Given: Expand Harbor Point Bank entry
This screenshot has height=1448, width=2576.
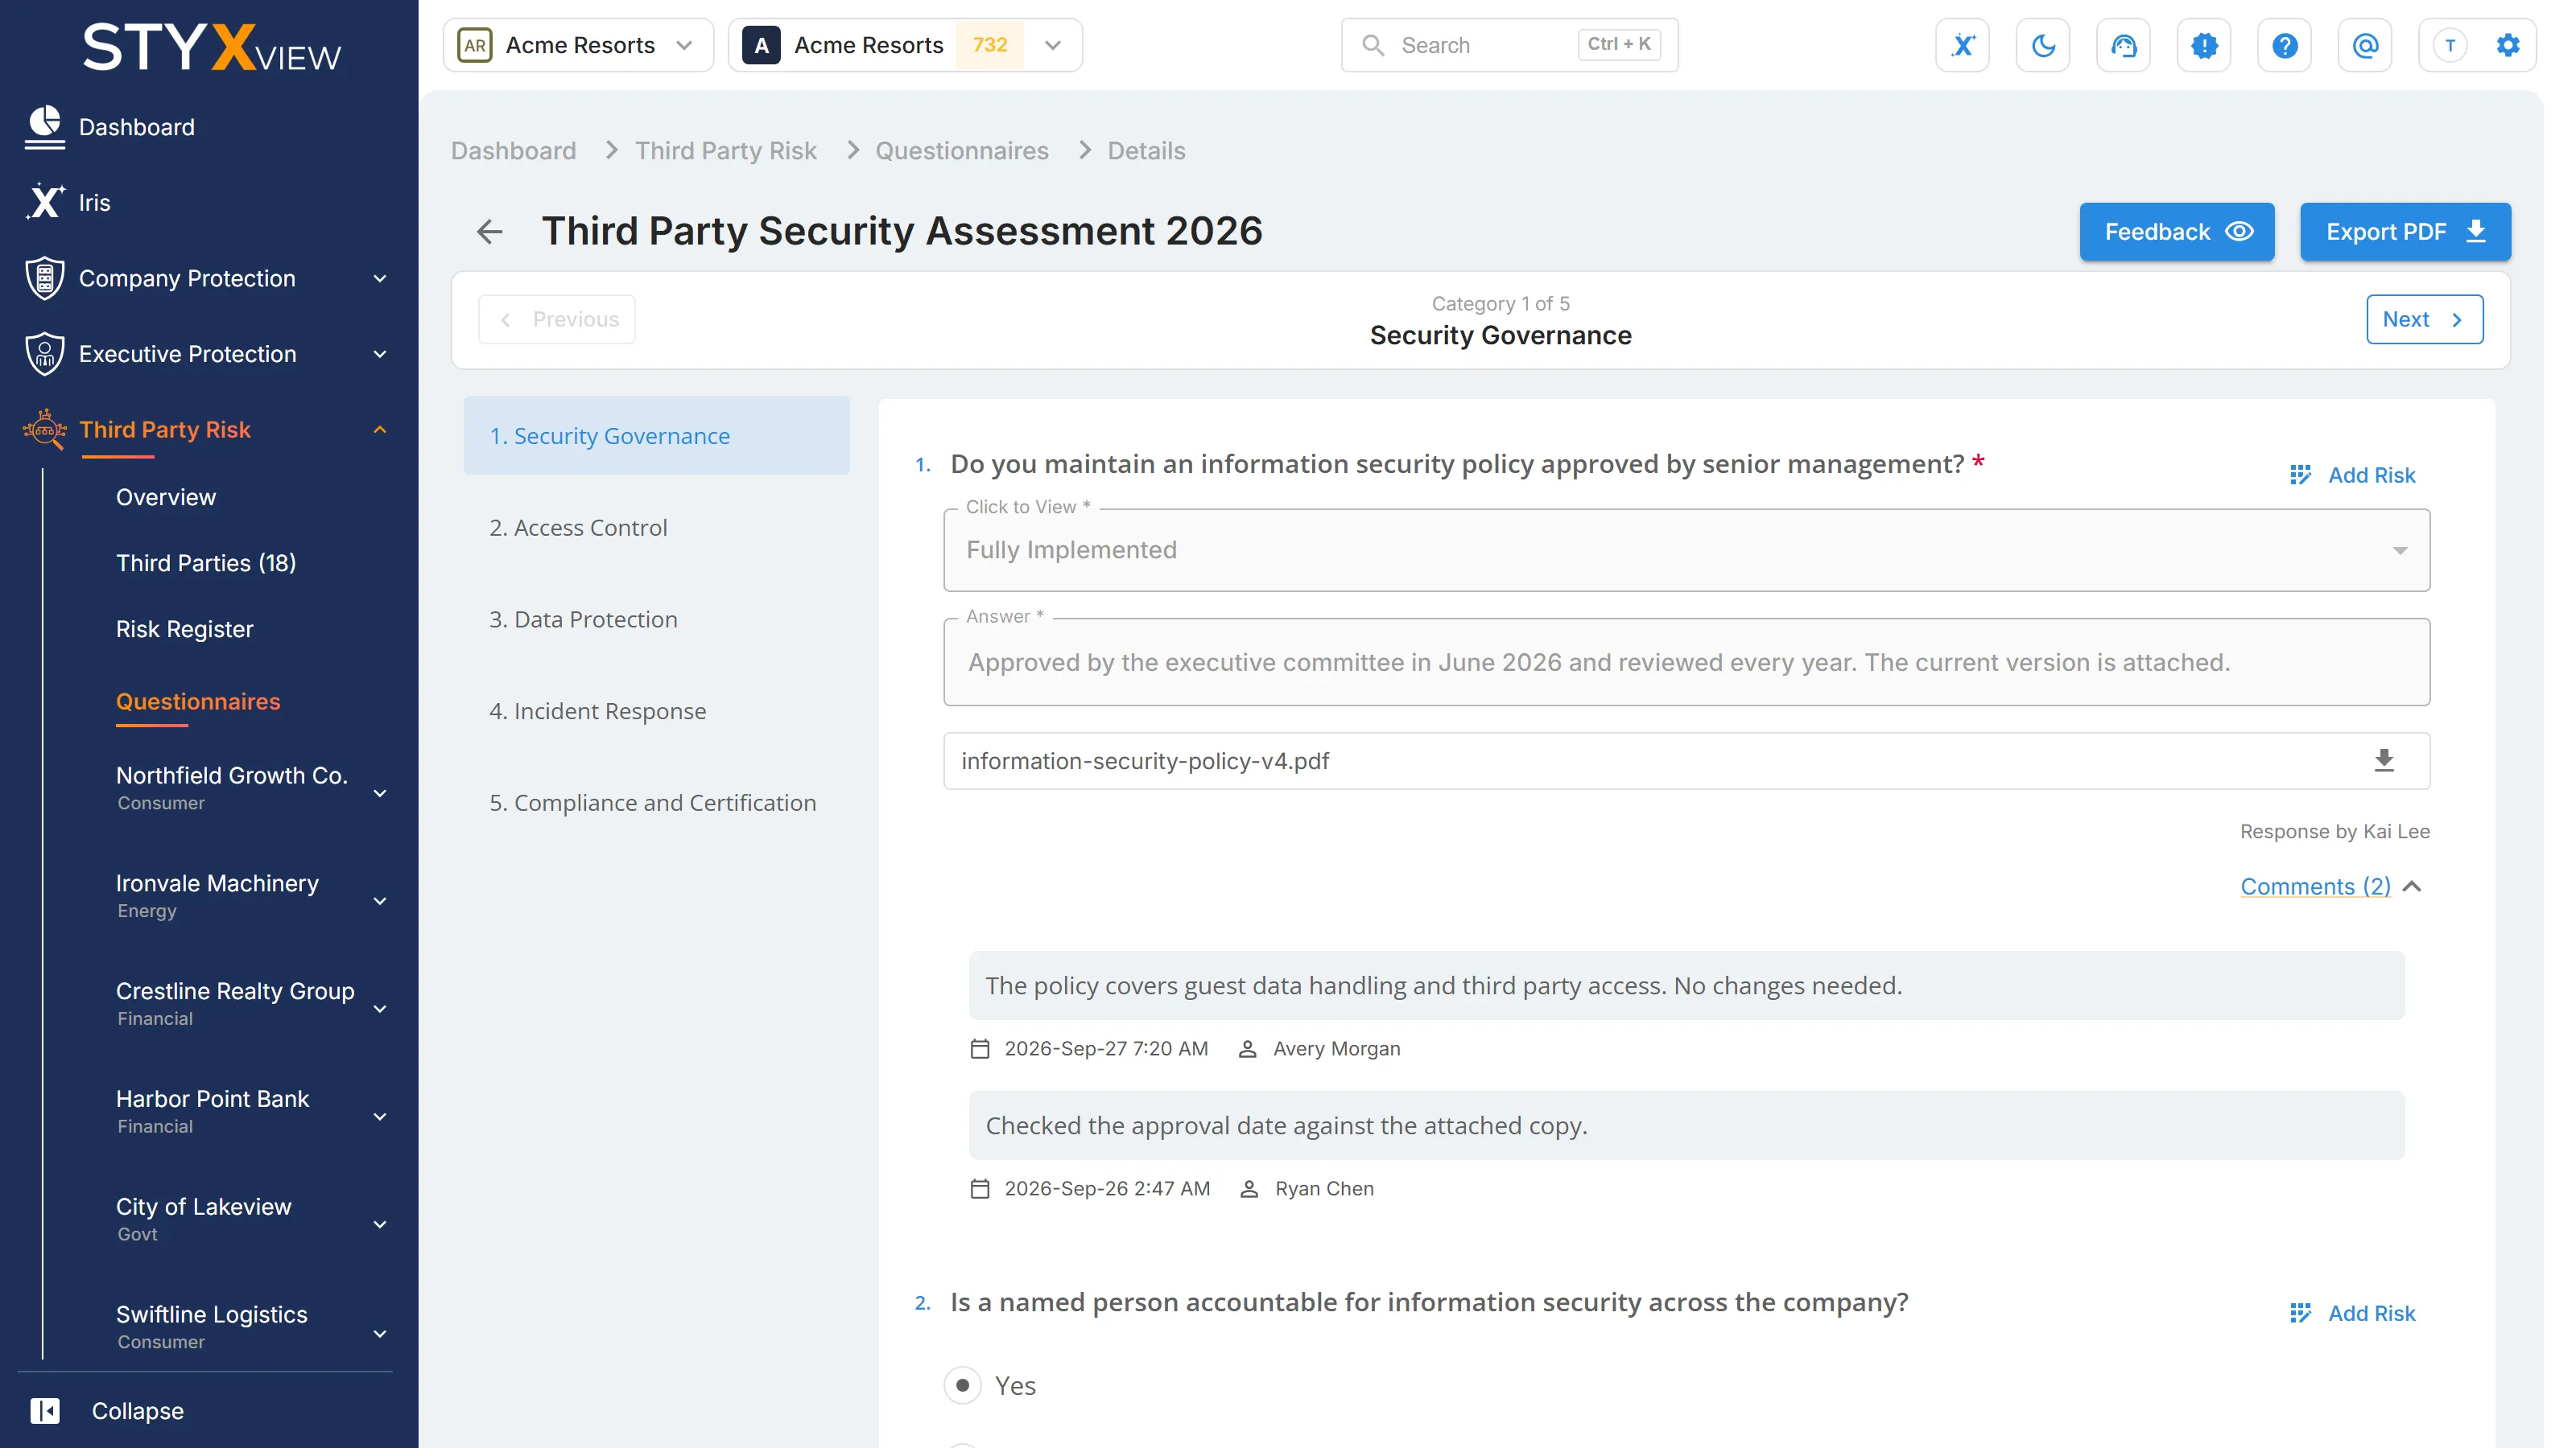Looking at the screenshot, I should point(380,1117).
